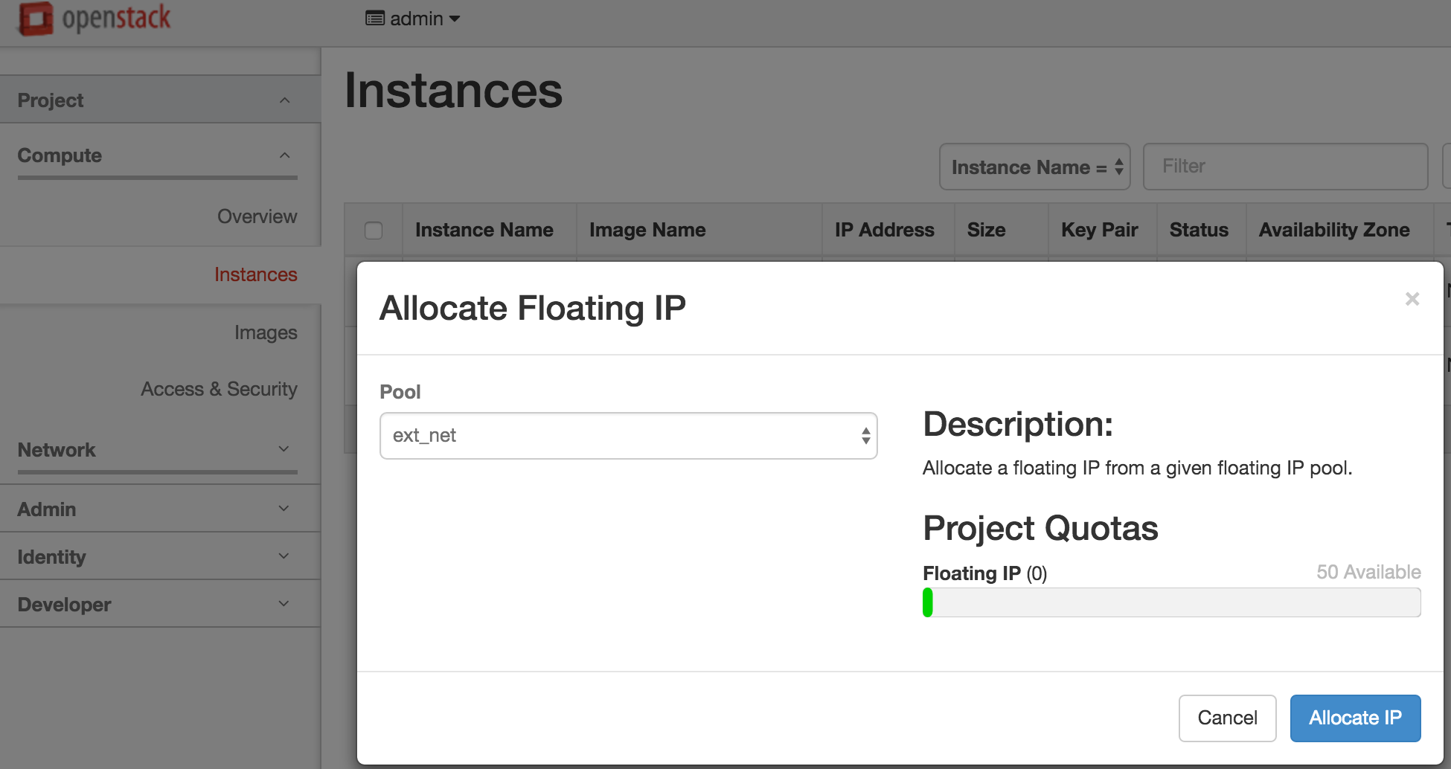The image size is (1451, 769).
Task: Click Cancel in the dialog
Action: click(1227, 718)
